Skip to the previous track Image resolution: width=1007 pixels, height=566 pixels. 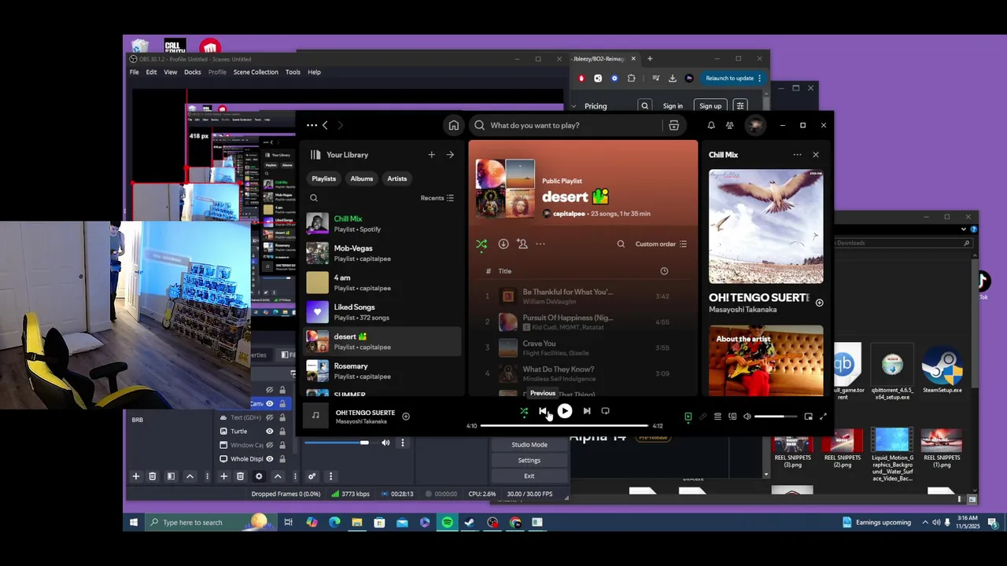click(543, 411)
